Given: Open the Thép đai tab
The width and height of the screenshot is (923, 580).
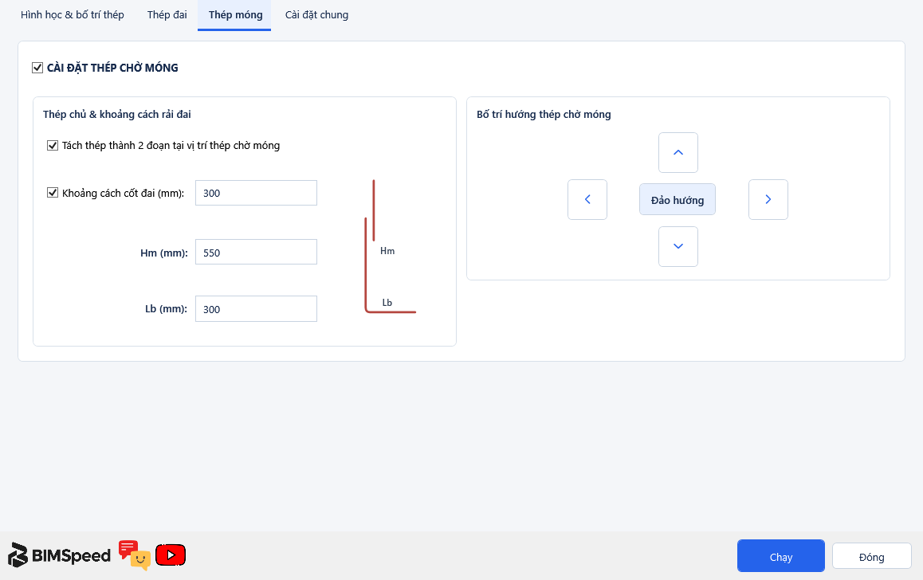Looking at the screenshot, I should pyautogui.click(x=167, y=14).
